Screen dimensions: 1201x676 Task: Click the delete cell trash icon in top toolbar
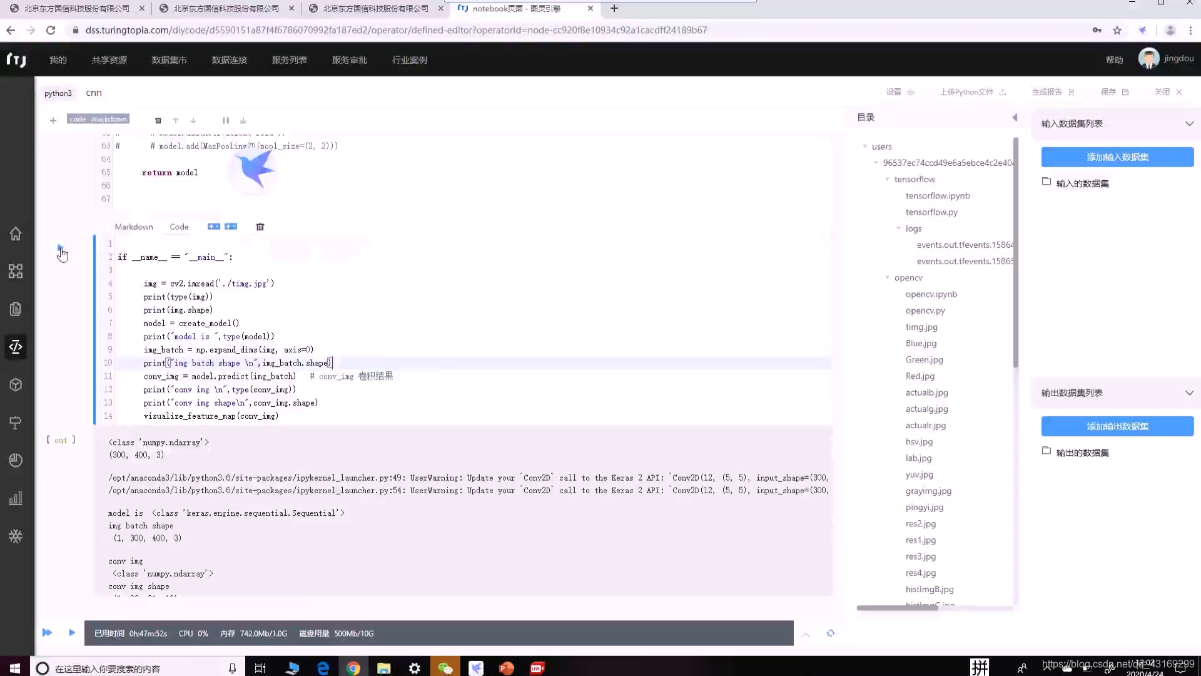(158, 120)
